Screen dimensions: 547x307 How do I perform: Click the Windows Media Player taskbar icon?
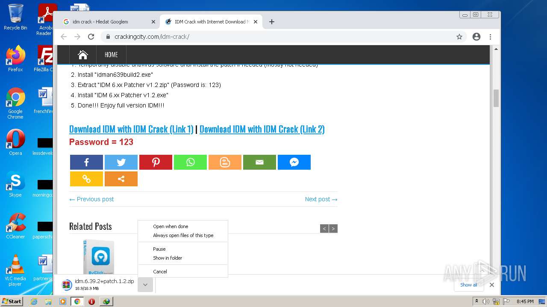pos(63,301)
